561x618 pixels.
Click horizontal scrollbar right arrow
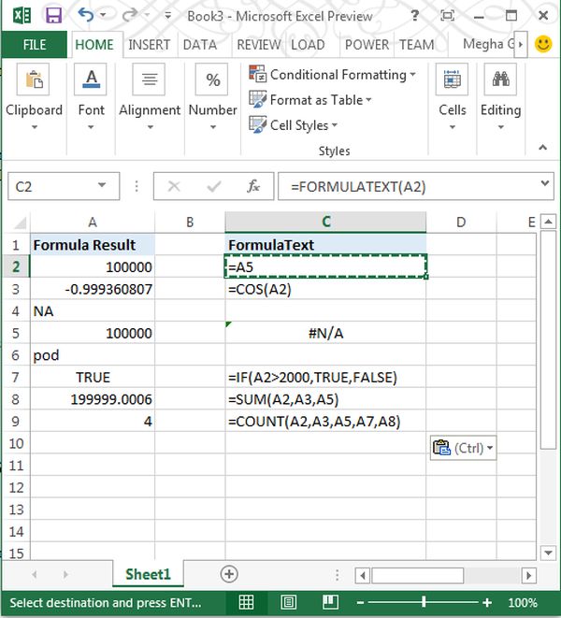coord(528,575)
